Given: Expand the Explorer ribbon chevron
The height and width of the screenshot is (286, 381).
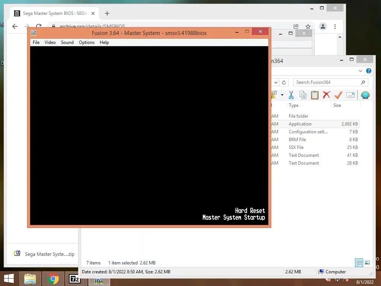Looking at the screenshot, I should point(360,71).
